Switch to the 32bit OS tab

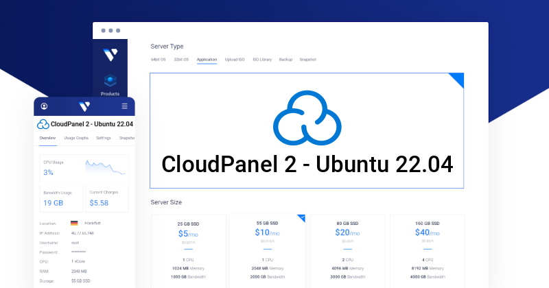tap(182, 60)
